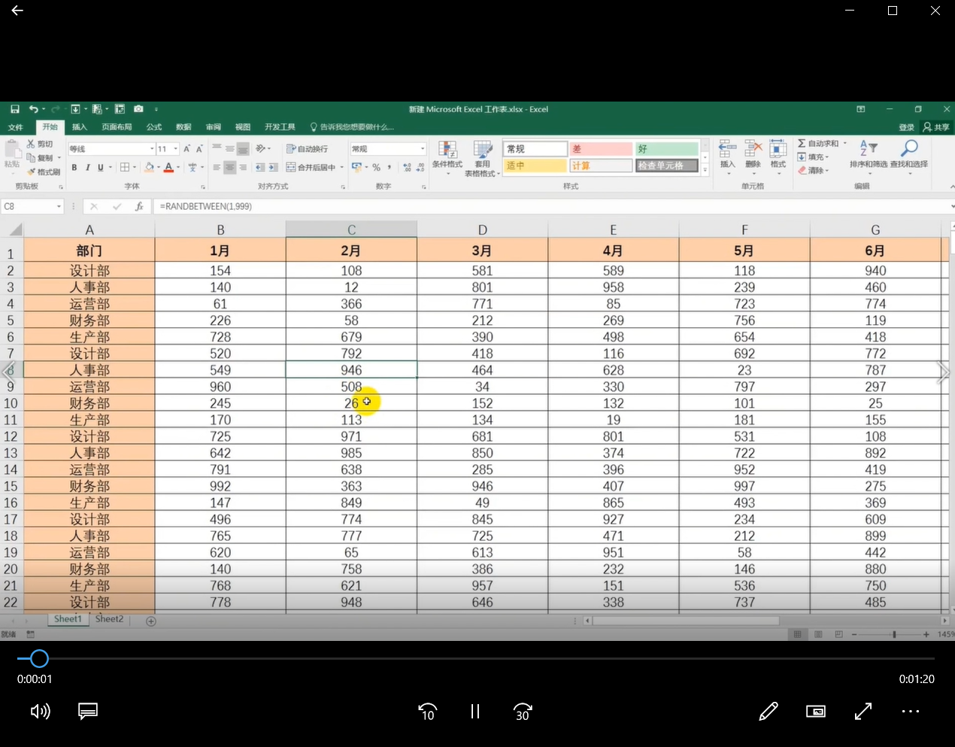Click the 共享 share button

(x=936, y=127)
